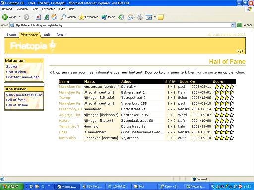Open the Zoeken search tool
The image size is (254, 190).
point(68,17)
